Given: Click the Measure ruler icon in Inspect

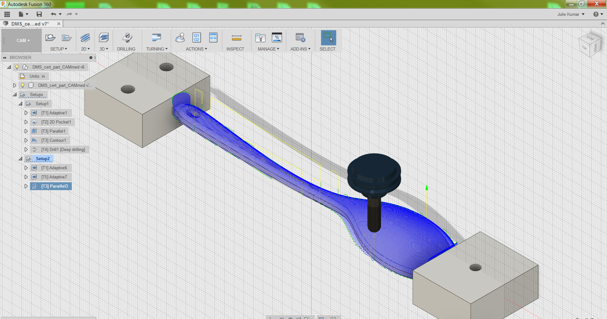Looking at the screenshot, I should (236, 38).
